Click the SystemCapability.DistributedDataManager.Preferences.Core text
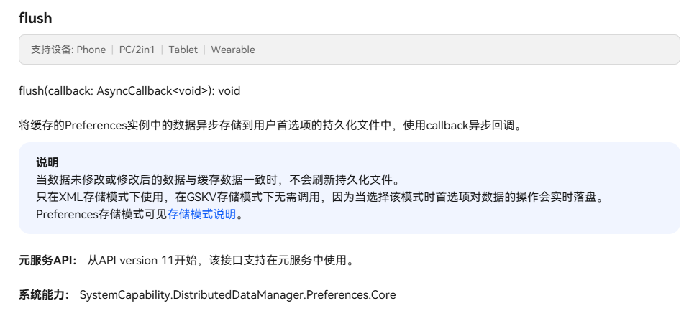689x311 pixels. click(x=238, y=294)
